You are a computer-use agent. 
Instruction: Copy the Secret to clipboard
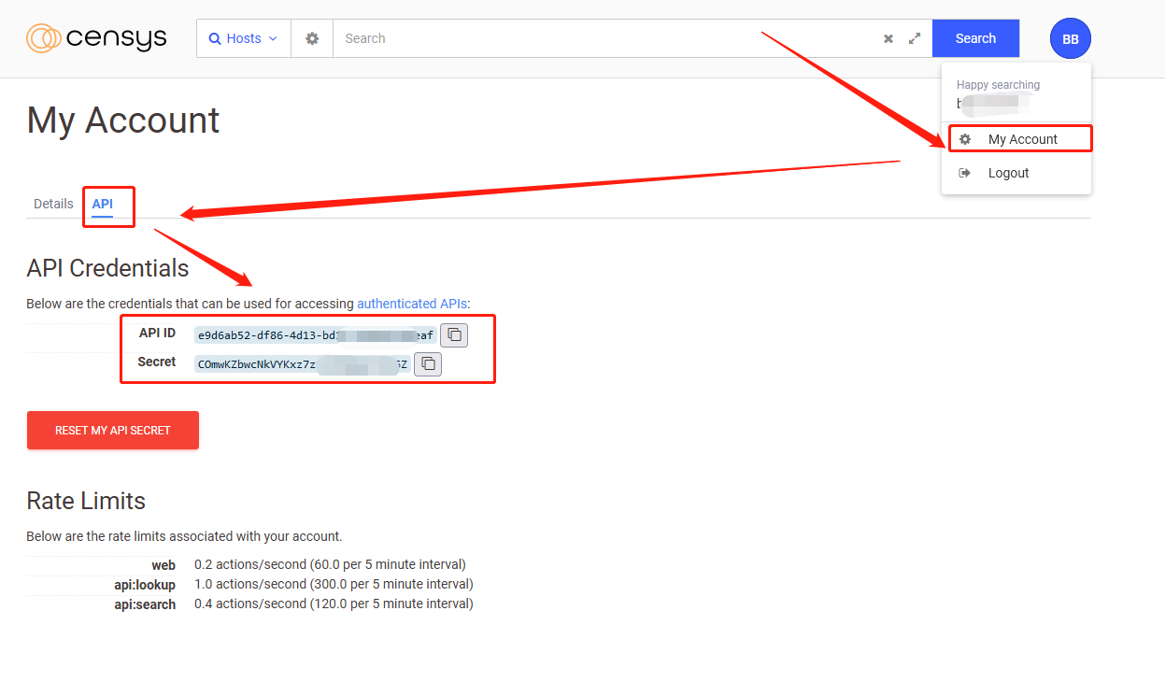(x=428, y=363)
